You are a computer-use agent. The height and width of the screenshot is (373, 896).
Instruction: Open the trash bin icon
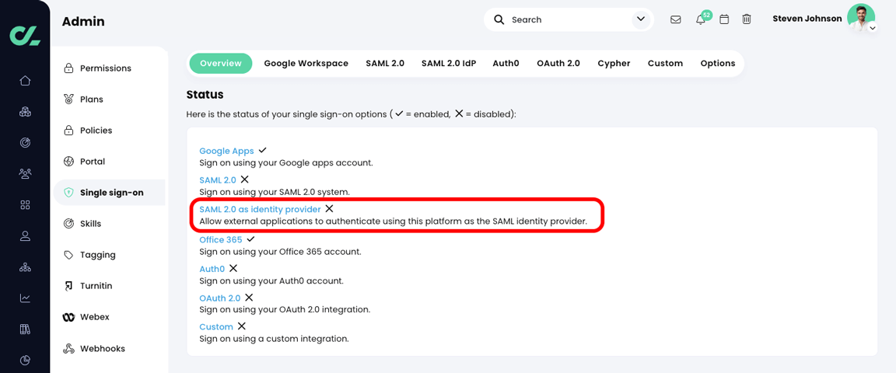click(x=747, y=19)
